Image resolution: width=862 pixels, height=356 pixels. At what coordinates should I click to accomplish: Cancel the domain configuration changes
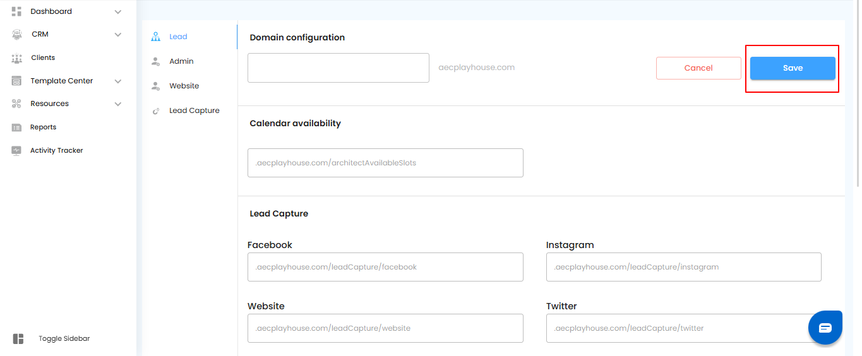[698, 68]
